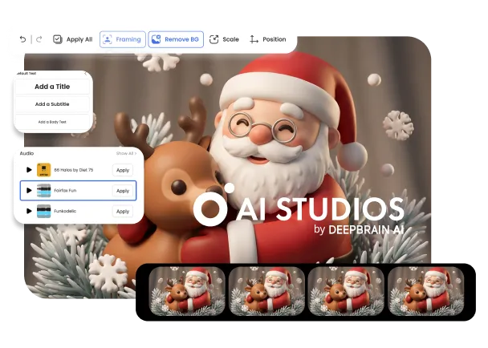Click the redo arrow icon
488x348 pixels.
pyautogui.click(x=39, y=39)
